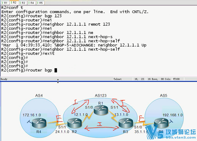This screenshot has width=197, height=141.
Task: Open the R5 session tab
Action: (x=40, y=3)
